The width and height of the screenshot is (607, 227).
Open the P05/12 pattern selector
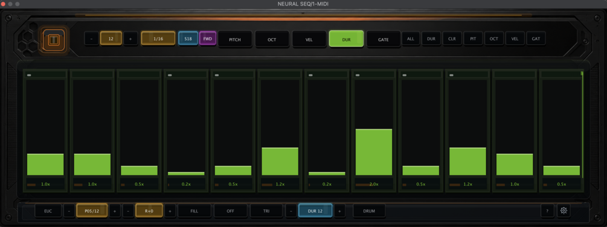[92, 211]
